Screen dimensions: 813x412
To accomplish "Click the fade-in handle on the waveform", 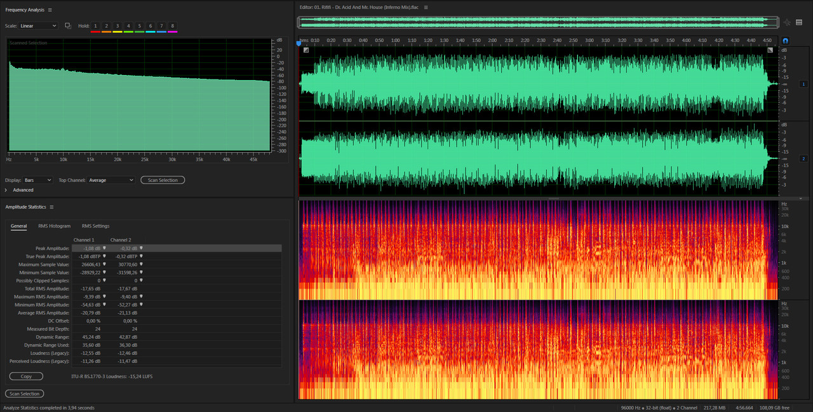I will point(306,50).
